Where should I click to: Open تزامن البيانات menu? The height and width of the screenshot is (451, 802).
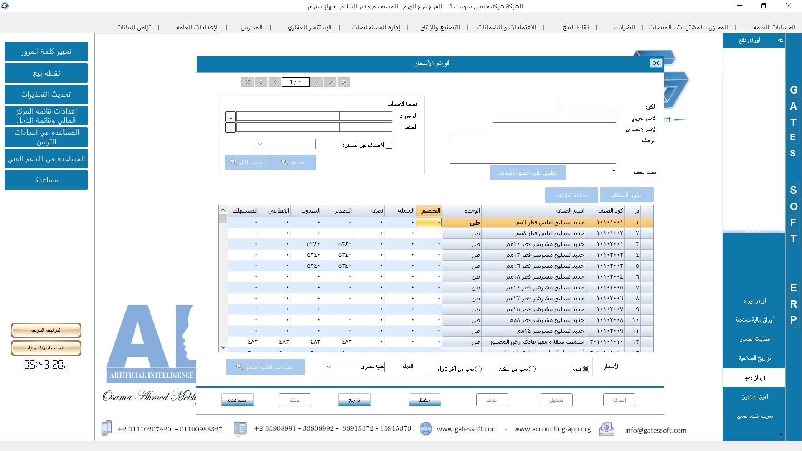coord(134,27)
